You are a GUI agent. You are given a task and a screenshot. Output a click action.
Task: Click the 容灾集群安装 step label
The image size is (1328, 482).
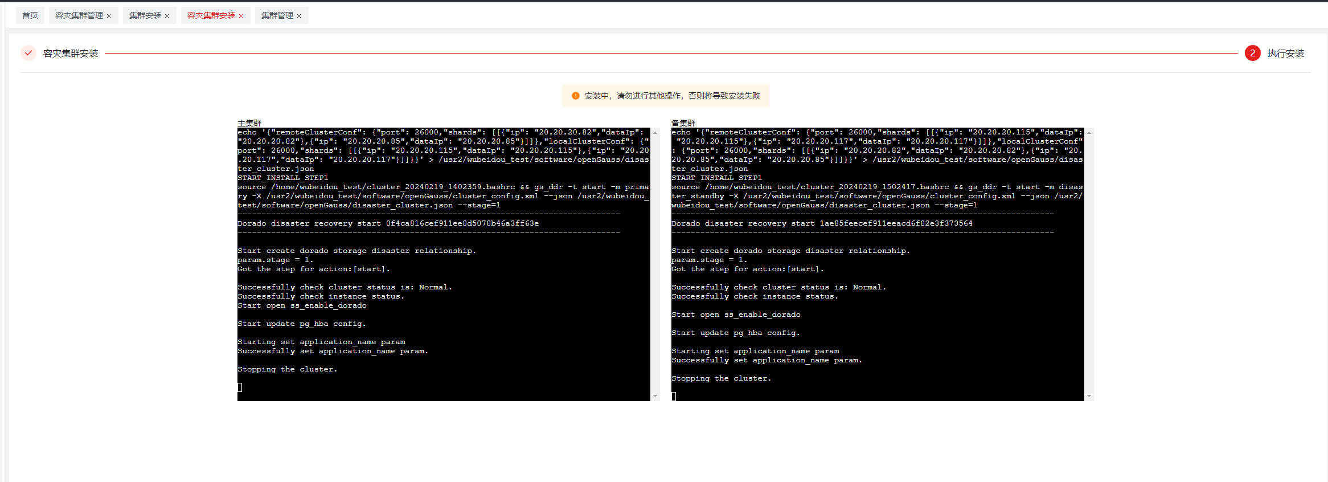(71, 54)
